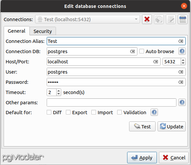Open help icon next to Auto browse
Viewport: 191px width, 165px height.
point(182,51)
